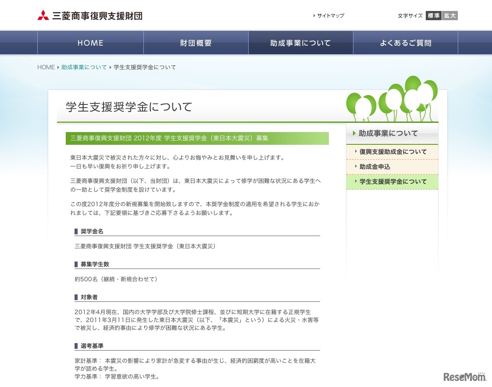Viewport: 492px width, 387px height.
Task: Open the 助成事業について navigation tab
Action: pyautogui.click(x=301, y=43)
